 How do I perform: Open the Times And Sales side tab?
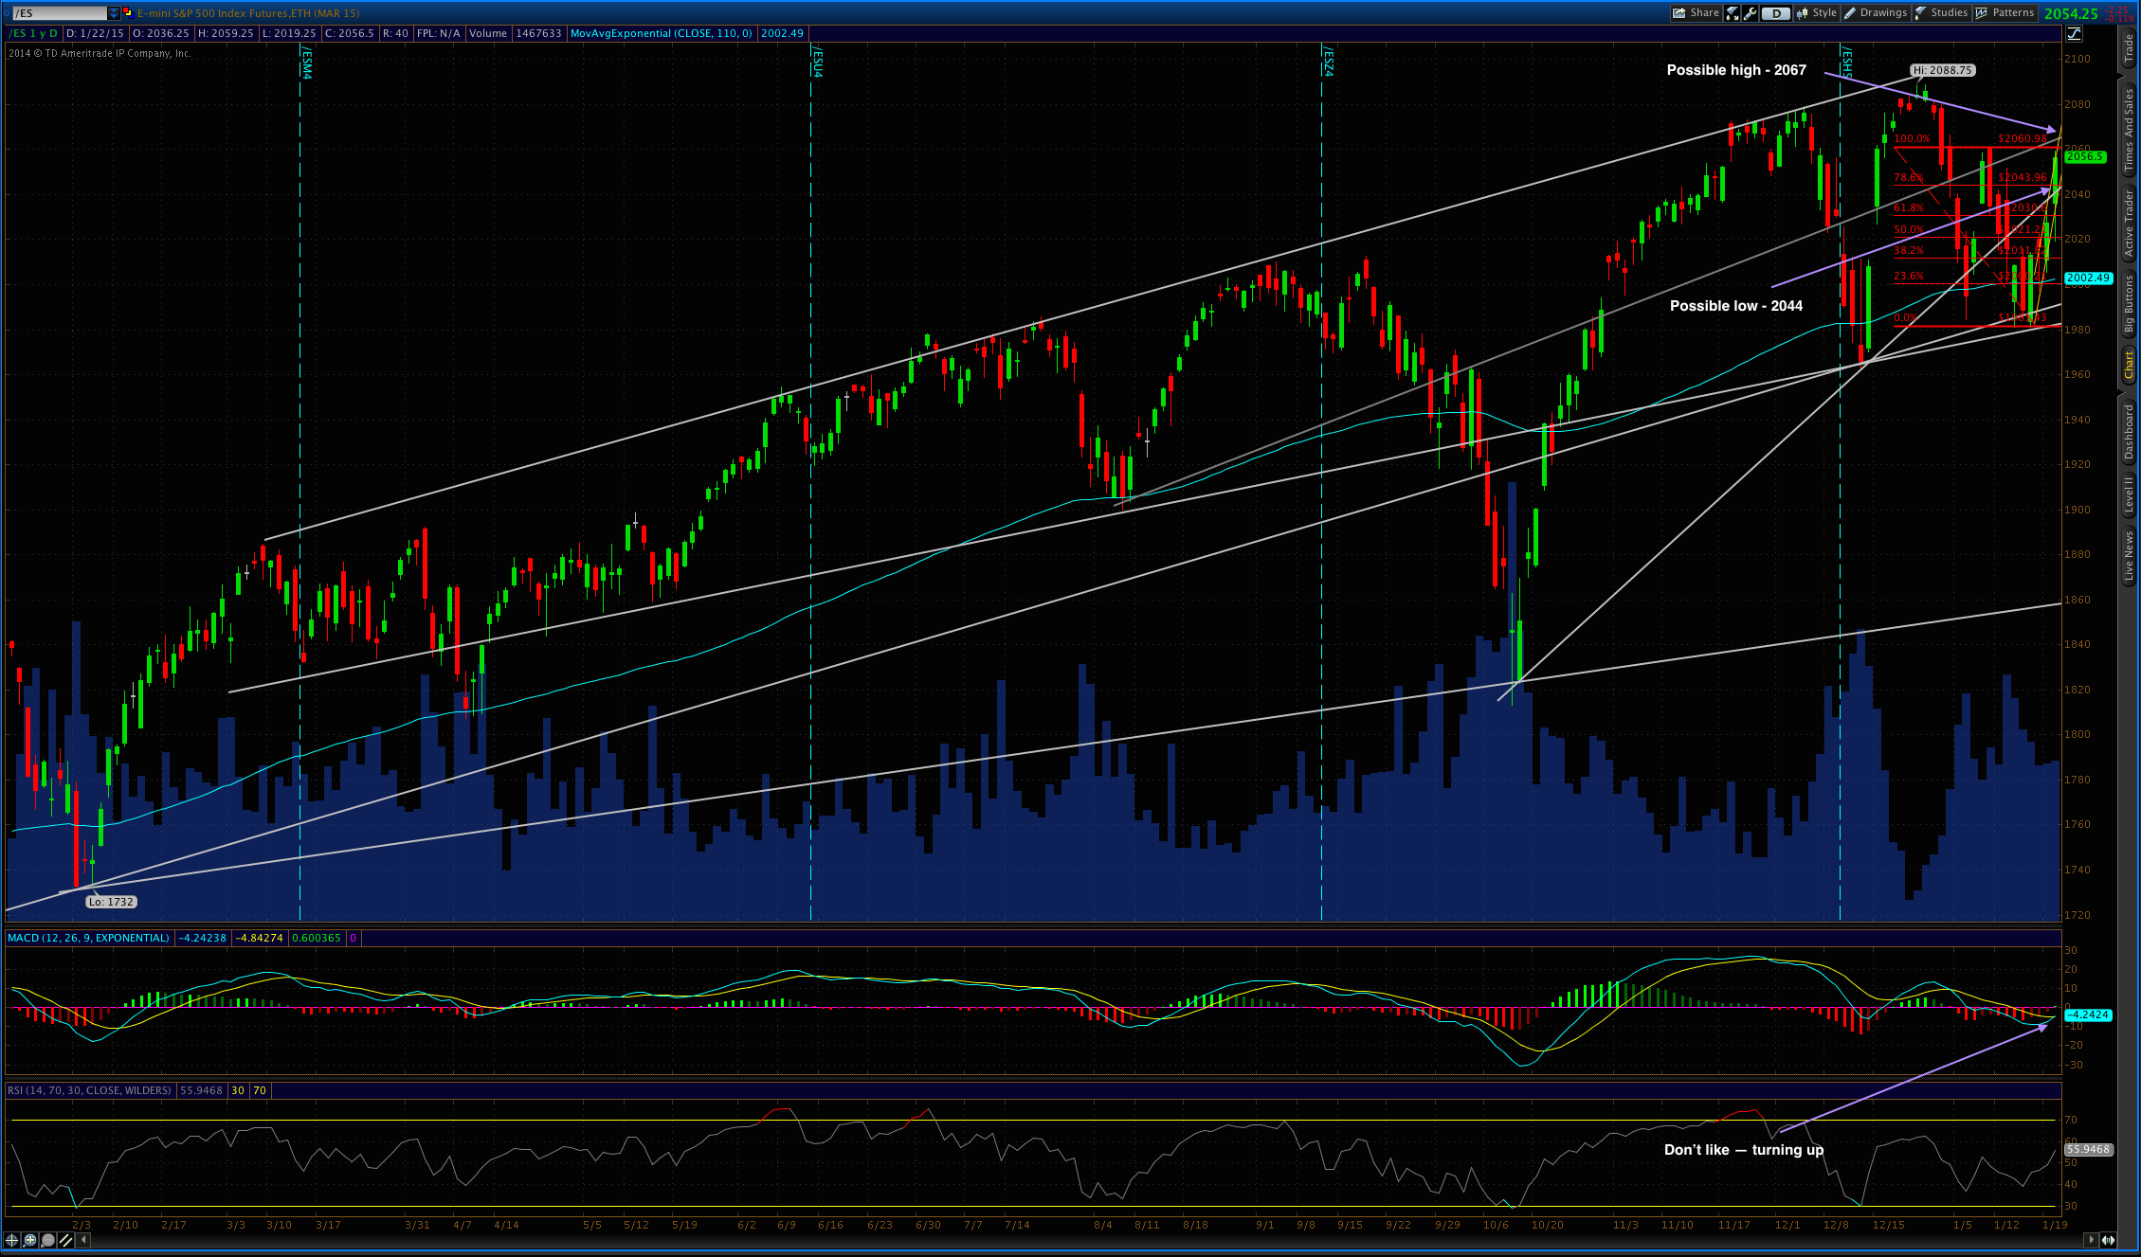click(2129, 130)
